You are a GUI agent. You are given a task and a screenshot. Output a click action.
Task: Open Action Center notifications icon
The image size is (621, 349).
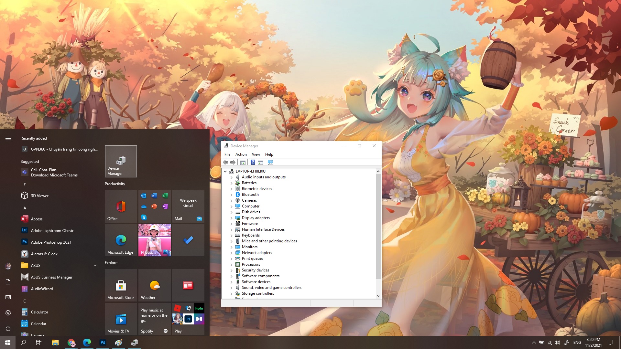point(610,343)
